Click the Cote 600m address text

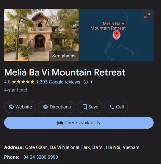[82, 147]
